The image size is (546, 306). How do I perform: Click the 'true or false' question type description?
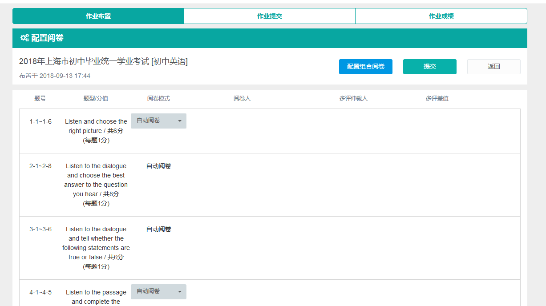pos(96,248)
